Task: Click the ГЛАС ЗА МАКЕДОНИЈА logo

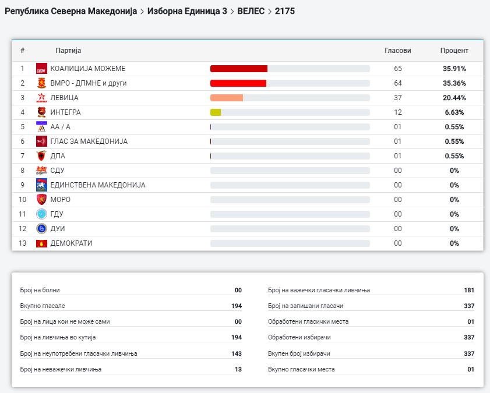Action: tap(41, 141)
